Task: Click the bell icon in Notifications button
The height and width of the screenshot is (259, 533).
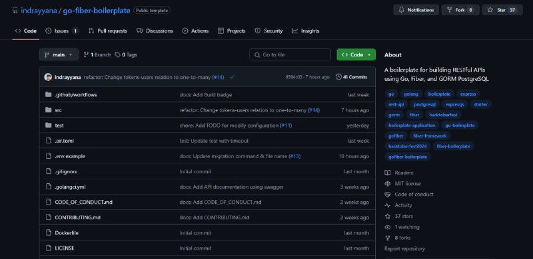Action: click(402, 10)
